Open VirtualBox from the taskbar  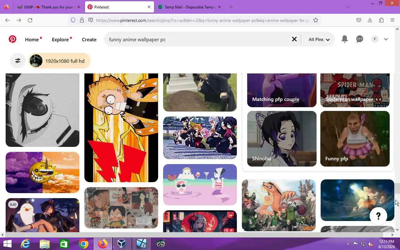click(122, 244)
